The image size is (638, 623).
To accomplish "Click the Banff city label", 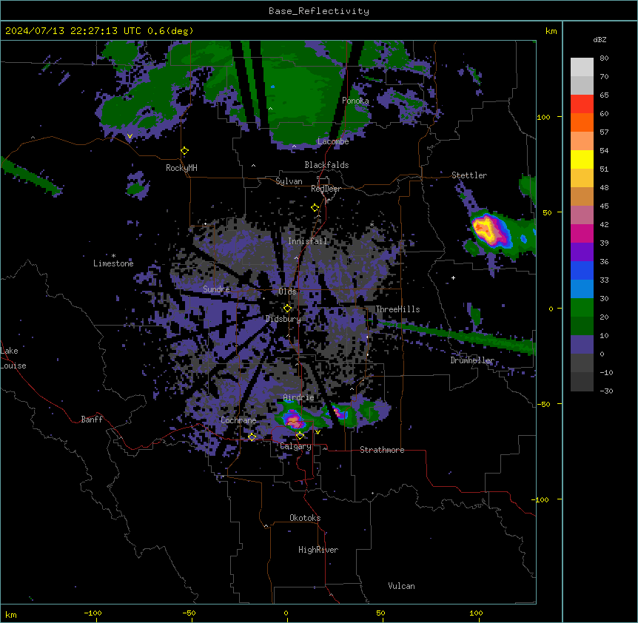I will click(92, 420).
